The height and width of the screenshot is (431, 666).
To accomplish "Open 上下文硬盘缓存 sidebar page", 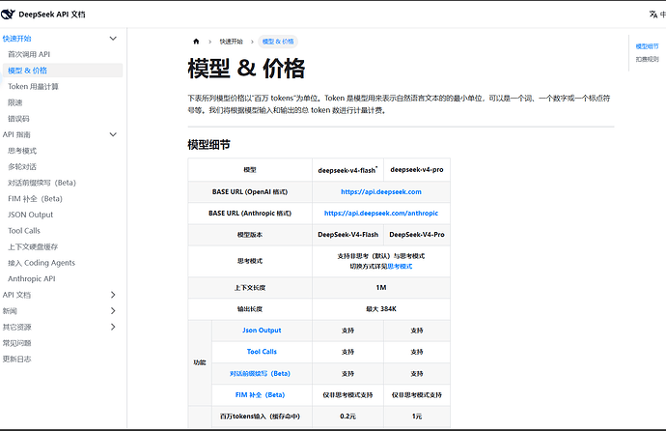I will coord(33,247).
